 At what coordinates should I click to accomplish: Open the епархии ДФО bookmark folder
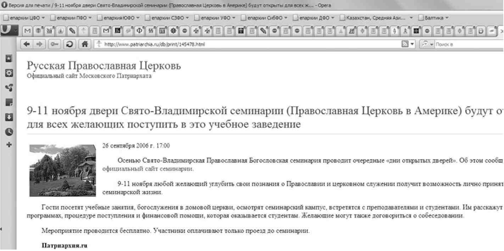click(314, 17)
